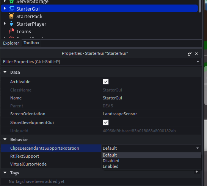Undock the Properties panel with pop-out icon
The image size is (207, 186).
[190, 54]
